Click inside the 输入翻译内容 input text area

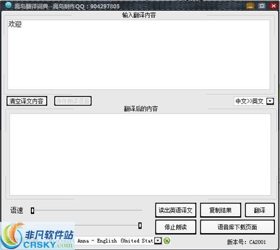[x=139, y=54]
